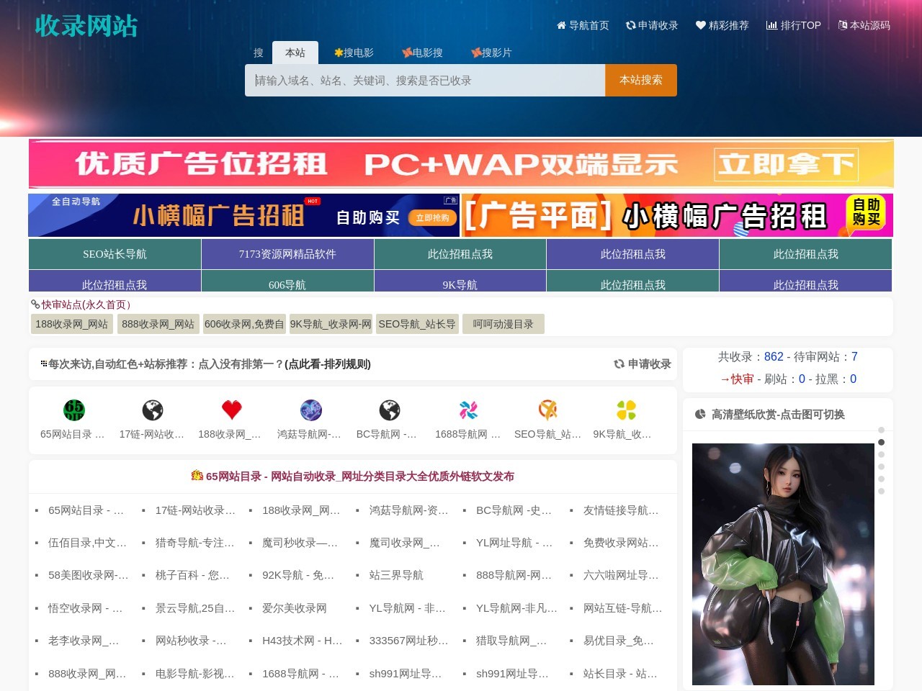Switch to the 本站 search tab
Viewport: 922px width, 691px height.
(295, 53)
